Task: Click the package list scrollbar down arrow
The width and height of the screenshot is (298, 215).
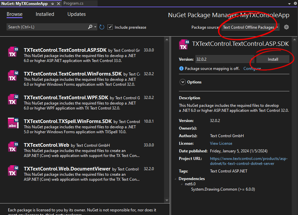Action: pos(167,200)
